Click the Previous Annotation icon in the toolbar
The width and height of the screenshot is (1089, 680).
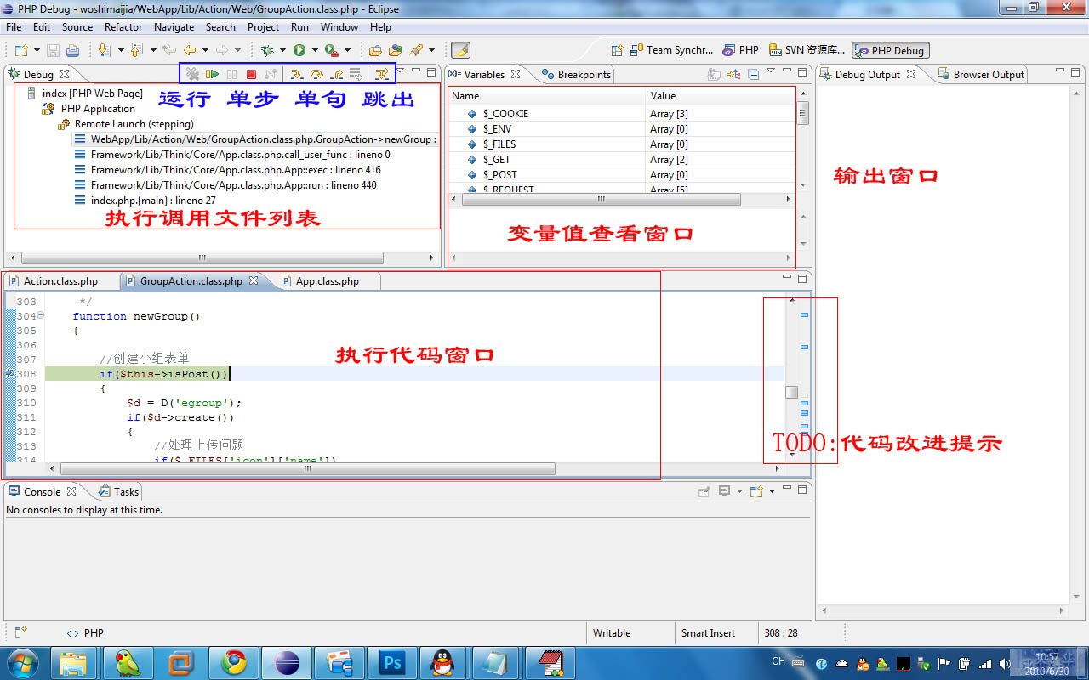(136, 50)
